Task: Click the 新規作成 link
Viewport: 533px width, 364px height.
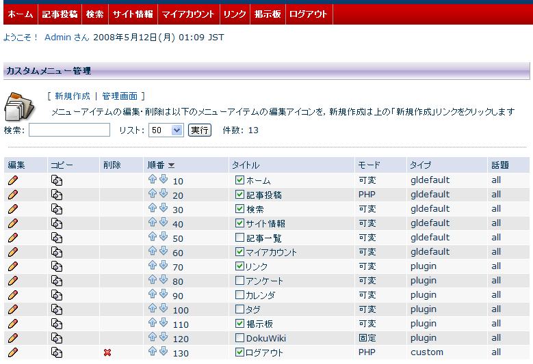Action: click(x=72, y=96)
